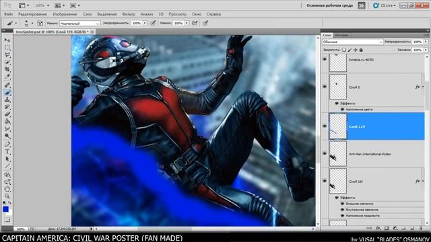Click the layer styles fx icon at panel bottom

[x=378, y=229]
